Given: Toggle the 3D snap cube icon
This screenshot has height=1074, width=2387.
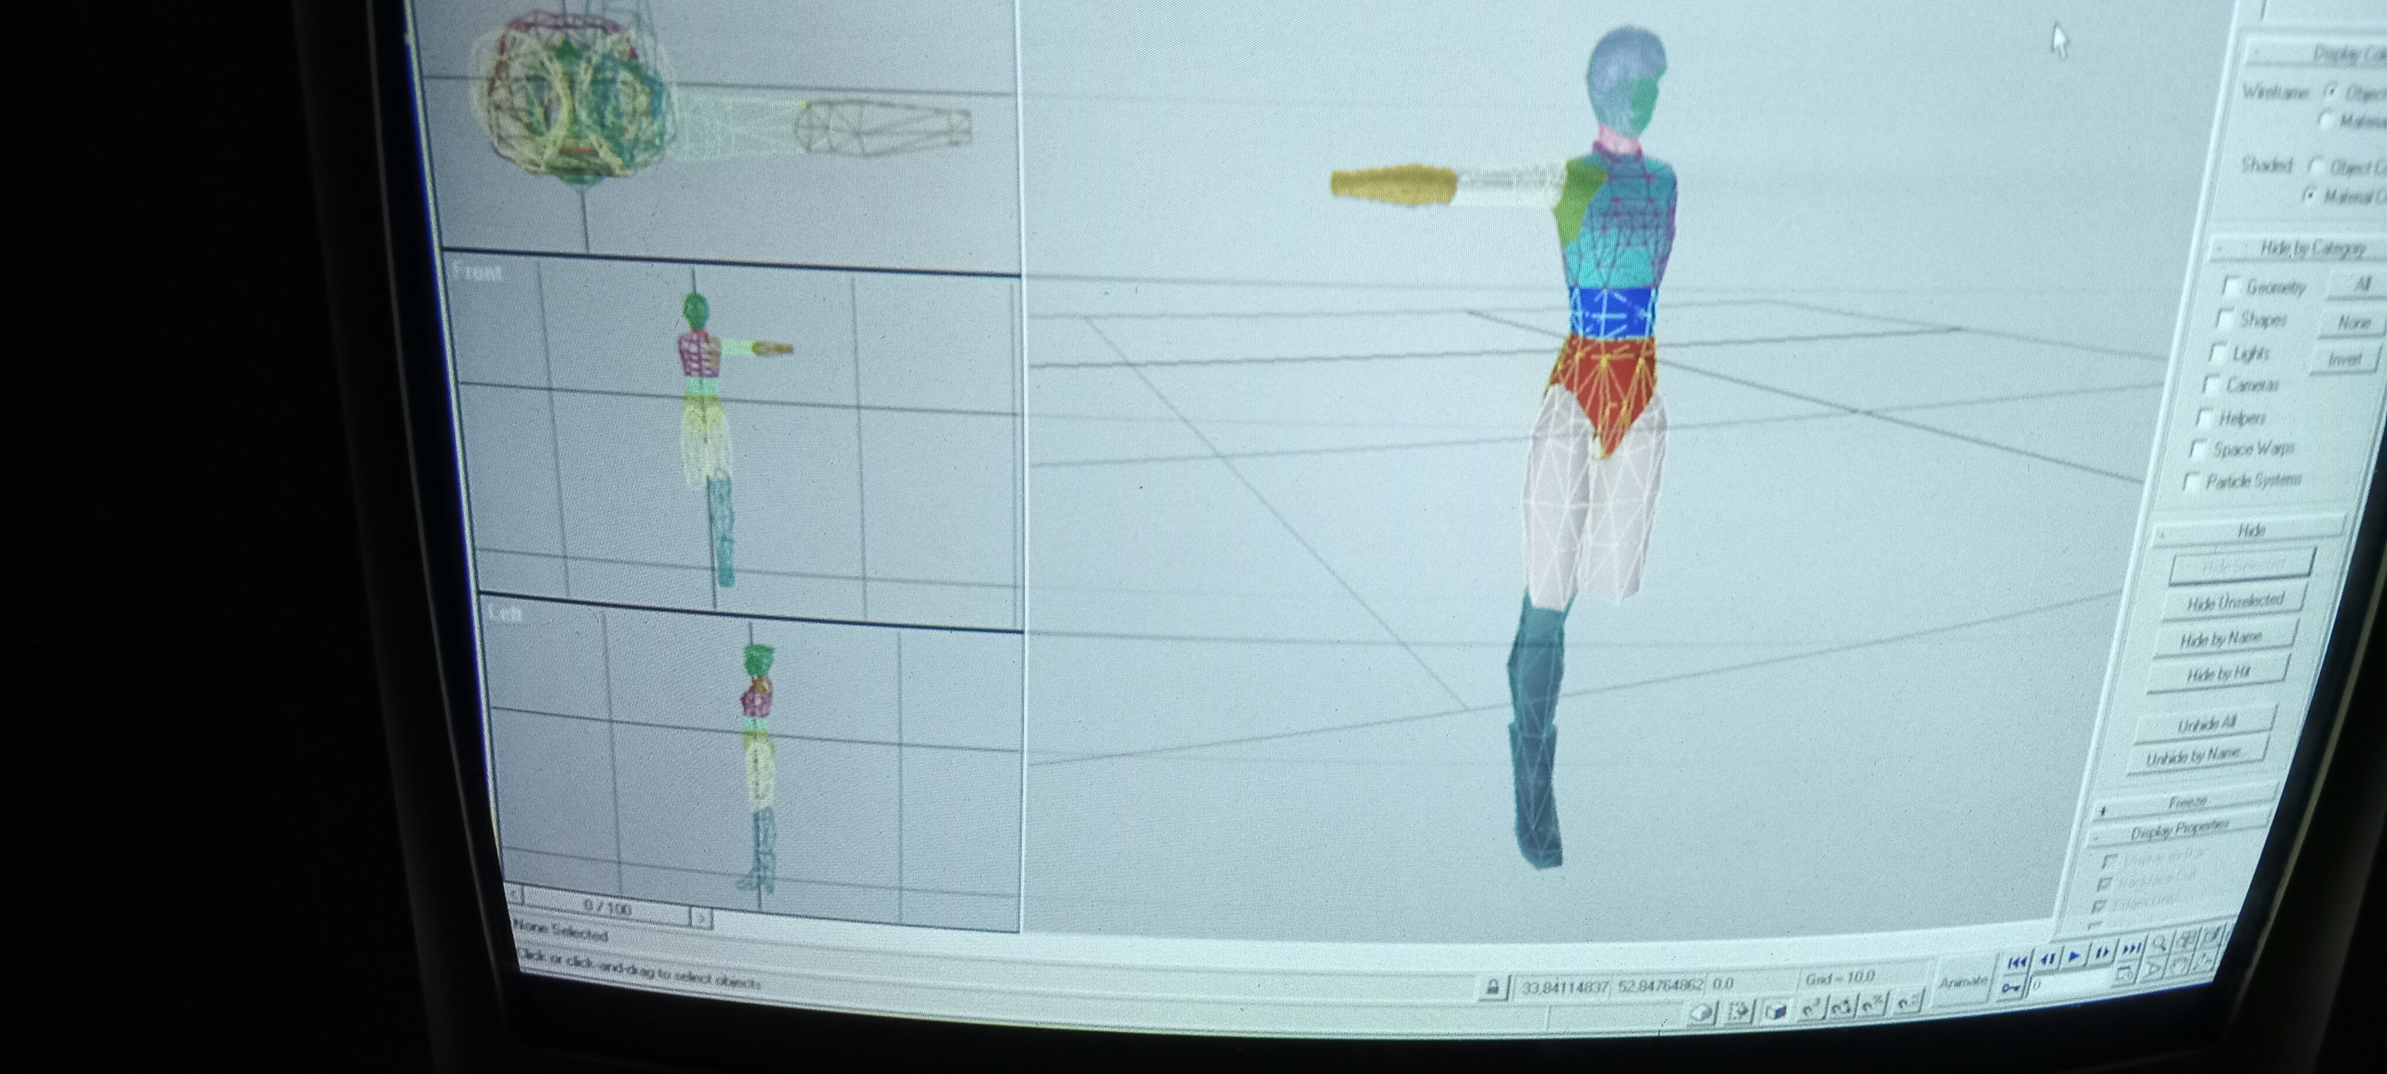Looking at the screenshot, I should [1776, 1012].
